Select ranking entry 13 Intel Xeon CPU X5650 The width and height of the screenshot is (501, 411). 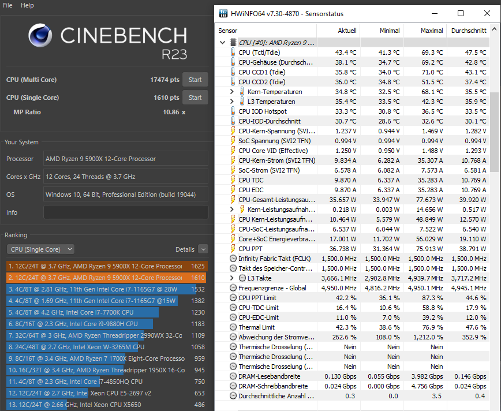tap(107, 405)
